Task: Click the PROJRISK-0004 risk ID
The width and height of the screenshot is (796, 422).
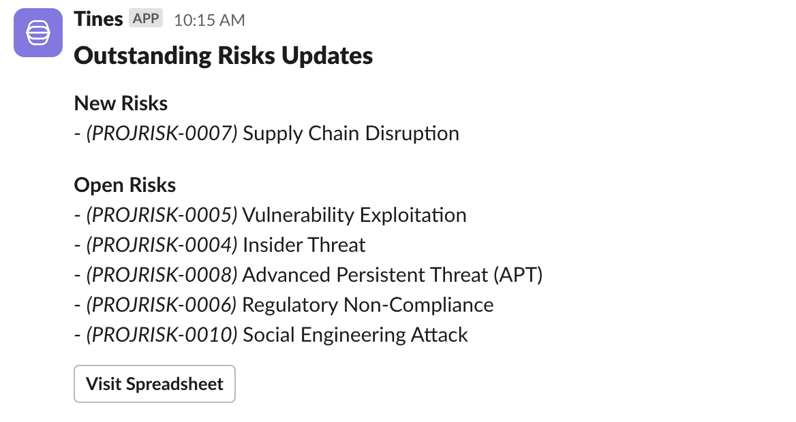Action: [x=162, y=245]
